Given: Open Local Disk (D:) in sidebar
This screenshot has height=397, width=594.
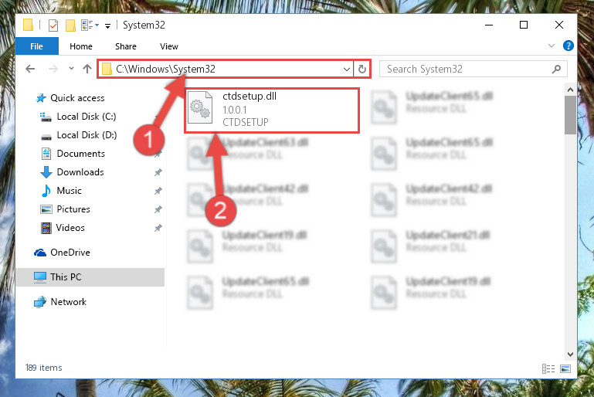Looking at the screenshot, I should (x=87, y=135).
